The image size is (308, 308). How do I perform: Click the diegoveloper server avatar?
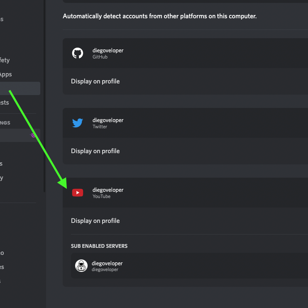(x=81, y=266)
